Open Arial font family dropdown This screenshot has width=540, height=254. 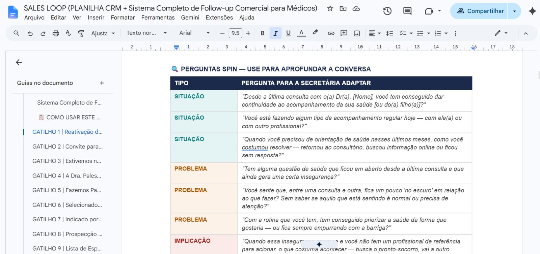(x=195, y=33)
